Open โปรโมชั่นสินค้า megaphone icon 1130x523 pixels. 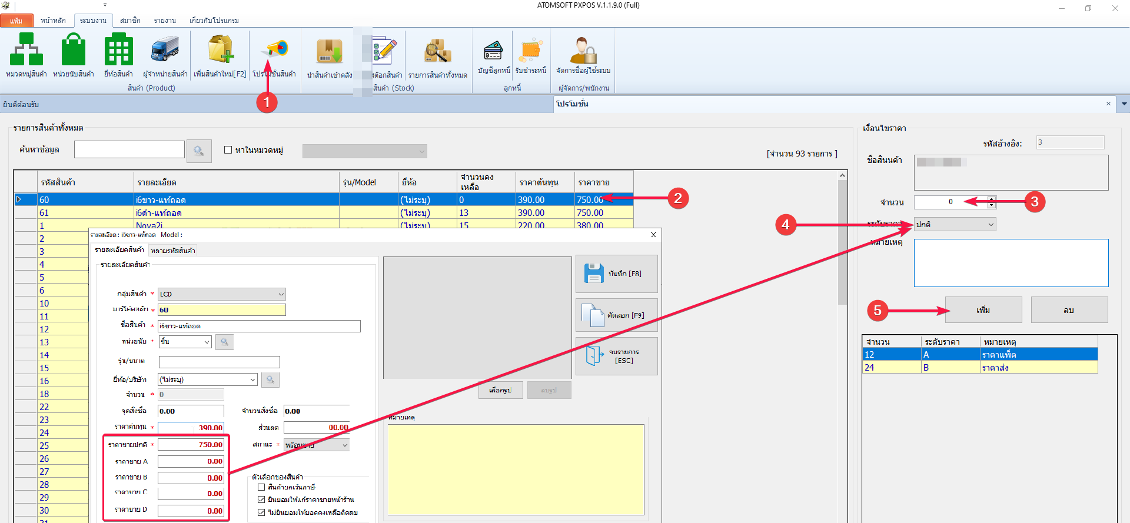click(x=274, y=49)
